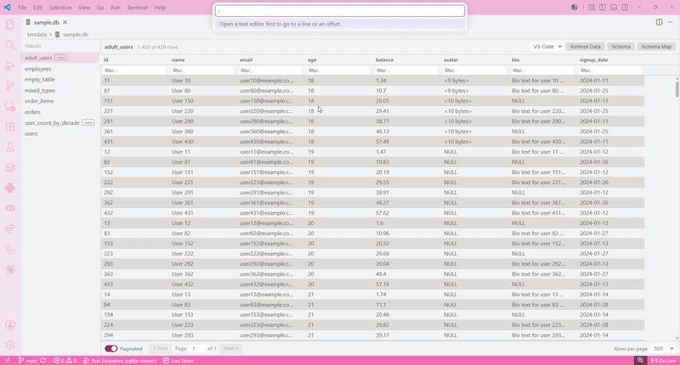Image resolution: width=680 pixels, height=365 pixels.
Task: Open the File menu
Action: tap(22, 8)
